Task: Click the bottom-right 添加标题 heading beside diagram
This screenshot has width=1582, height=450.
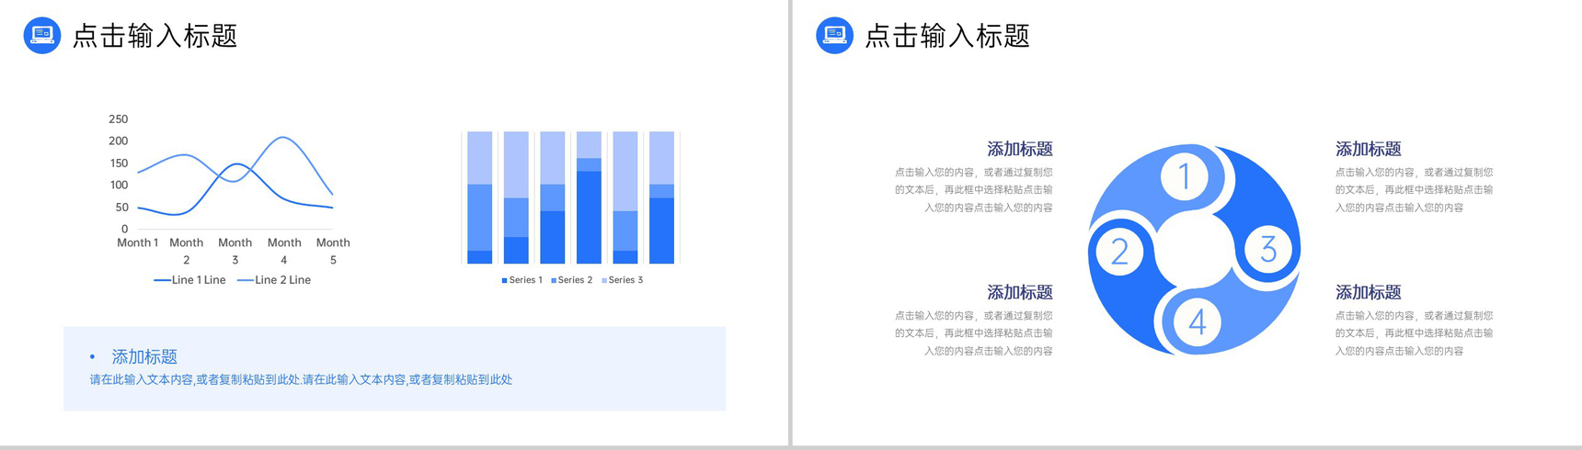Action: (1368, 292)
